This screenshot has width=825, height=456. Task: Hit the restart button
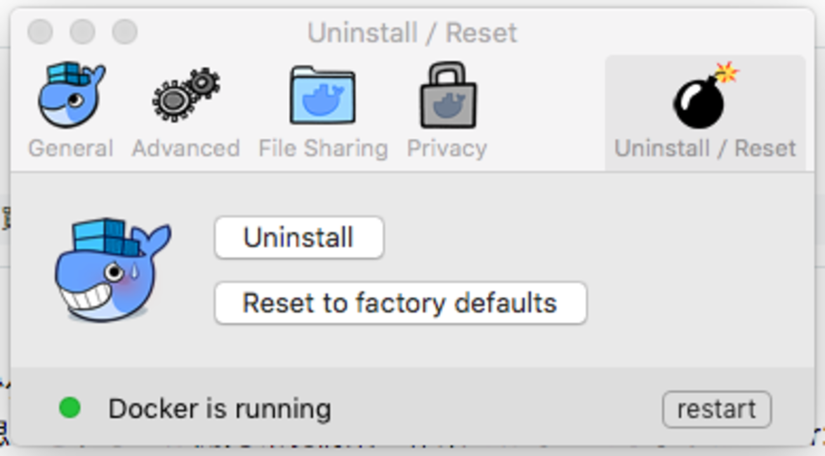point(716,409)
